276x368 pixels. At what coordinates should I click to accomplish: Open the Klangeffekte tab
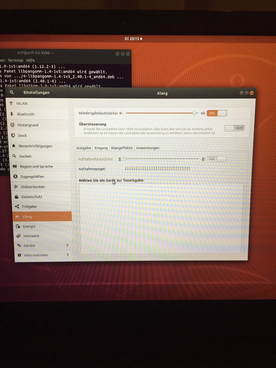[x=122, y=148]
